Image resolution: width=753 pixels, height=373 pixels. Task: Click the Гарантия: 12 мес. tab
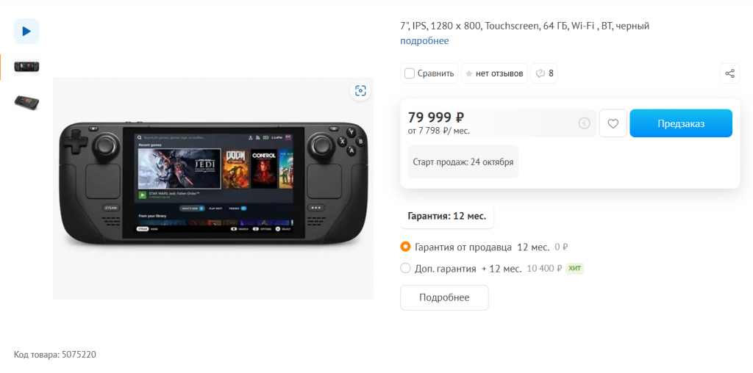coord(446,216)
